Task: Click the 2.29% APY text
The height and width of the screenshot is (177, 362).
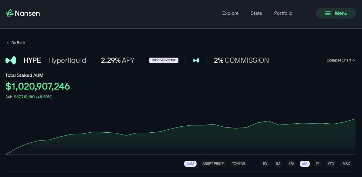Action: (x=117, y=60)
